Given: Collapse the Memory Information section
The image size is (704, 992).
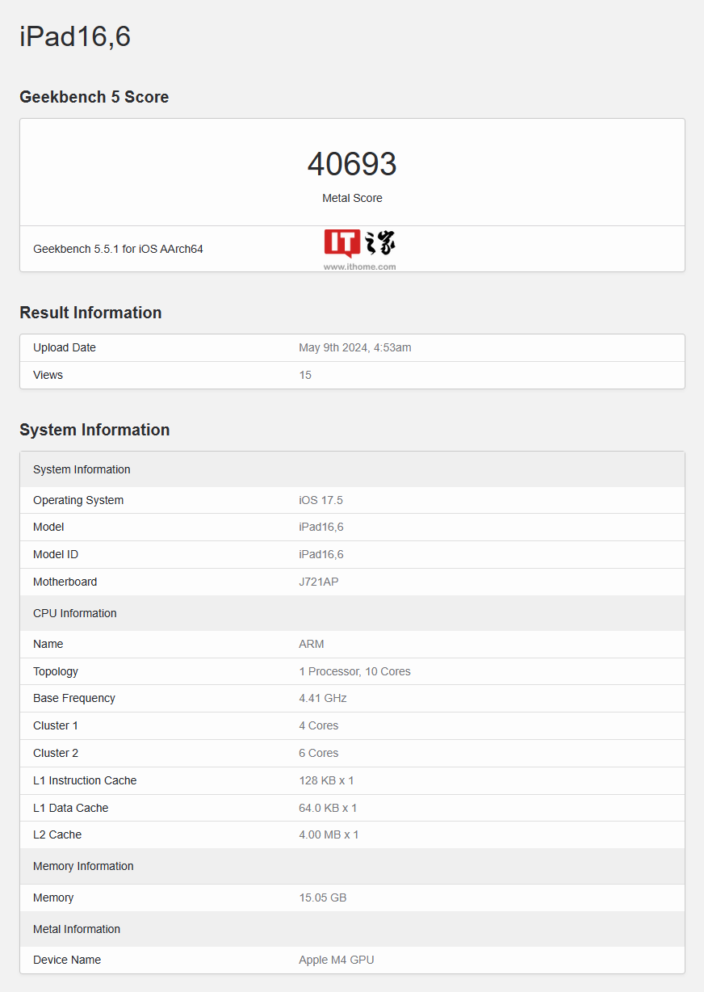Looking at the screenshot, I should click(x=83, y=866).
